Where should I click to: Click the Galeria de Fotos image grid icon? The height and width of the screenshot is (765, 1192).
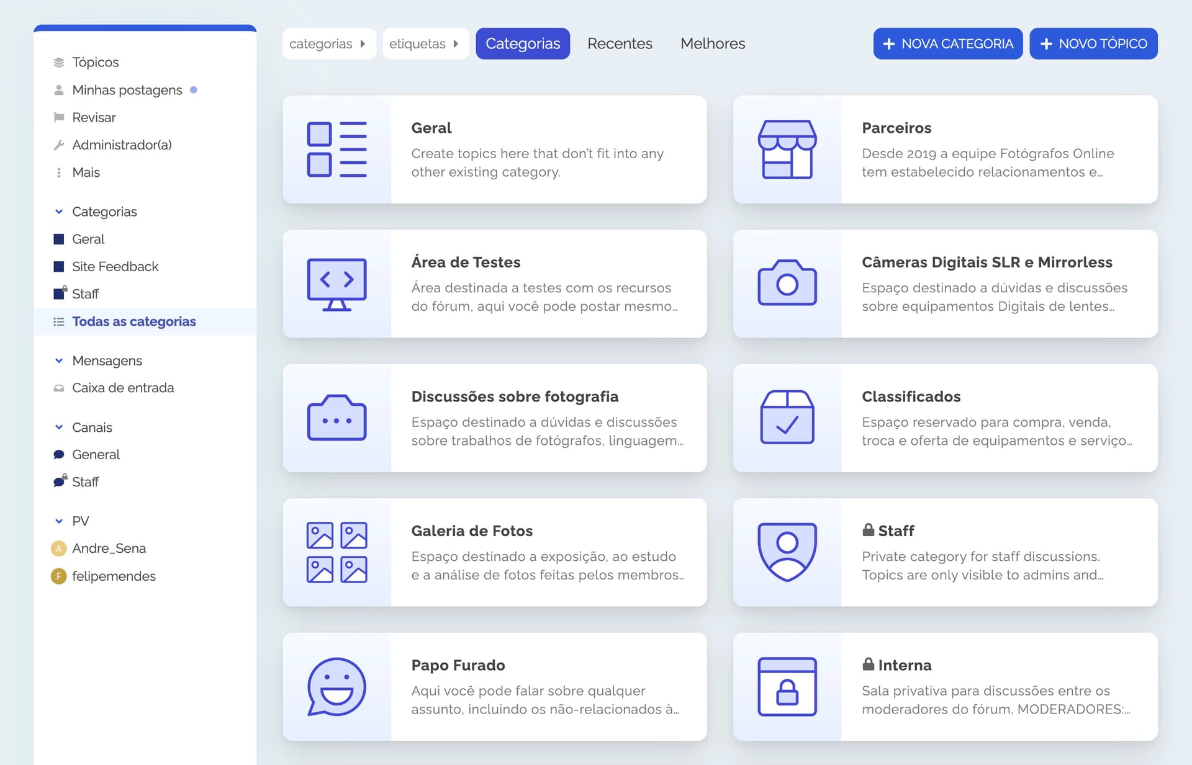point(336,552)
